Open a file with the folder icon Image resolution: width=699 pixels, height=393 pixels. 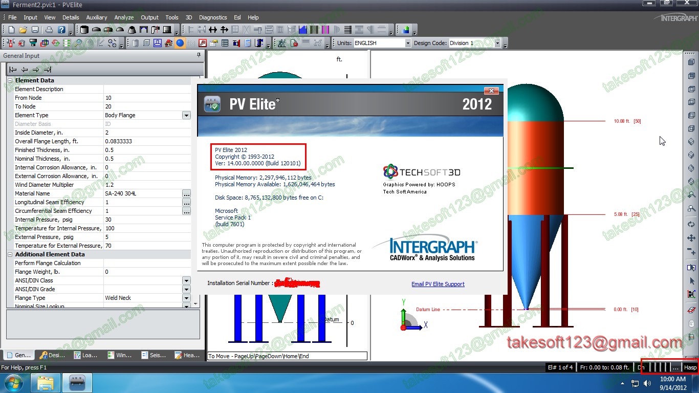pos(23,30)
